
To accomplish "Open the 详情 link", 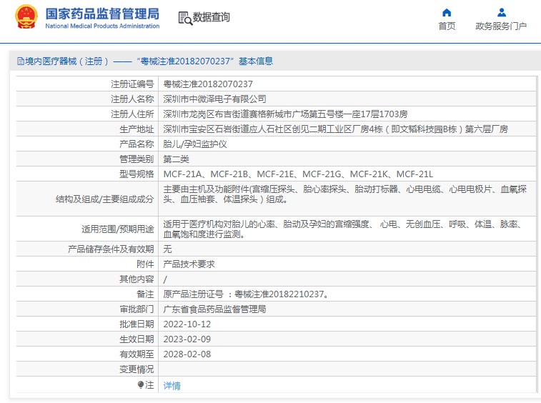I will tap(172, 385).
